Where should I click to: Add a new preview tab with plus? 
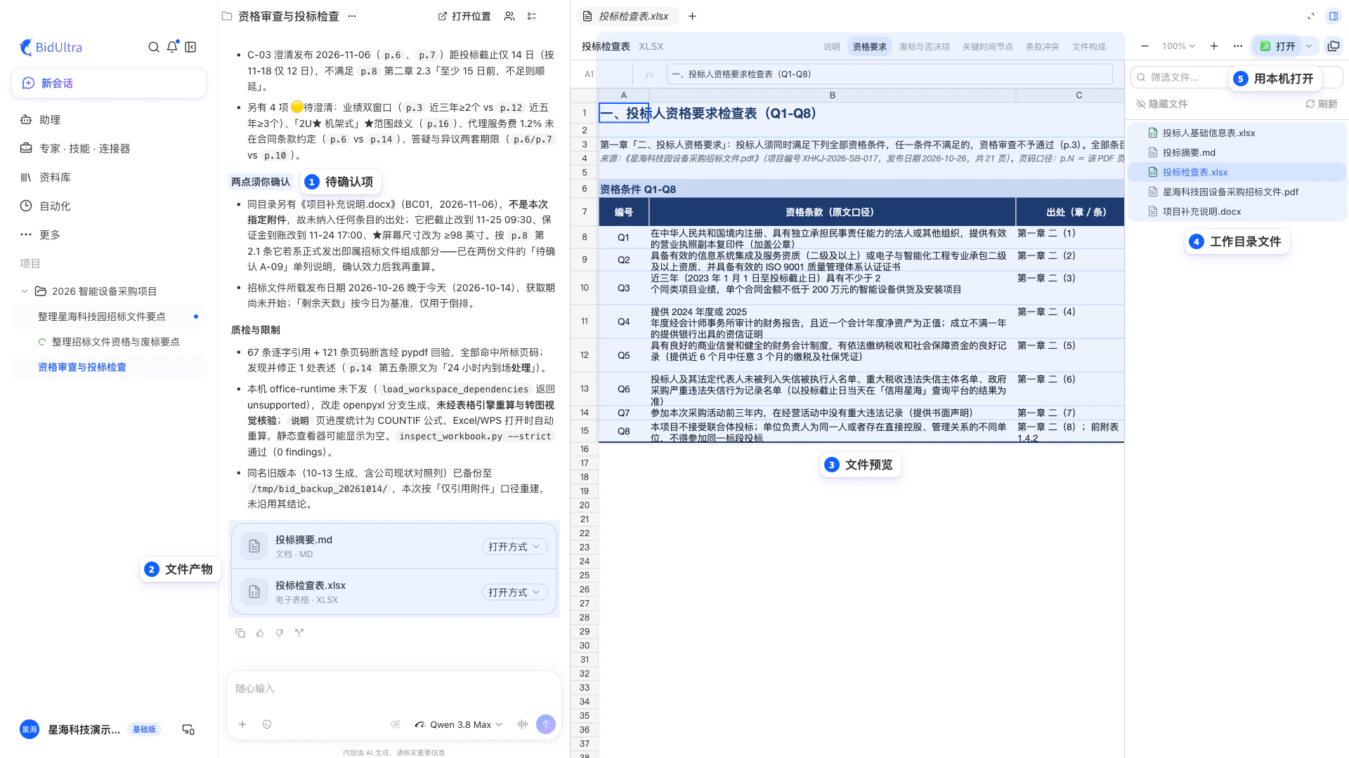pos(692,16)
